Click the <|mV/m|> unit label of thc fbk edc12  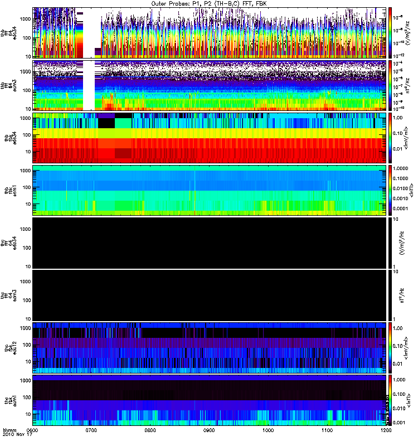pyautogui.click(x=407, y=348)
